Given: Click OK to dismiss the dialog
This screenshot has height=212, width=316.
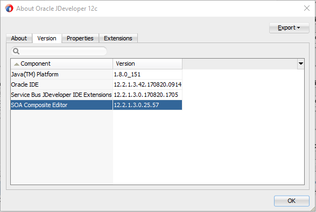Looking at the screenshot, I should coord(291,201).
